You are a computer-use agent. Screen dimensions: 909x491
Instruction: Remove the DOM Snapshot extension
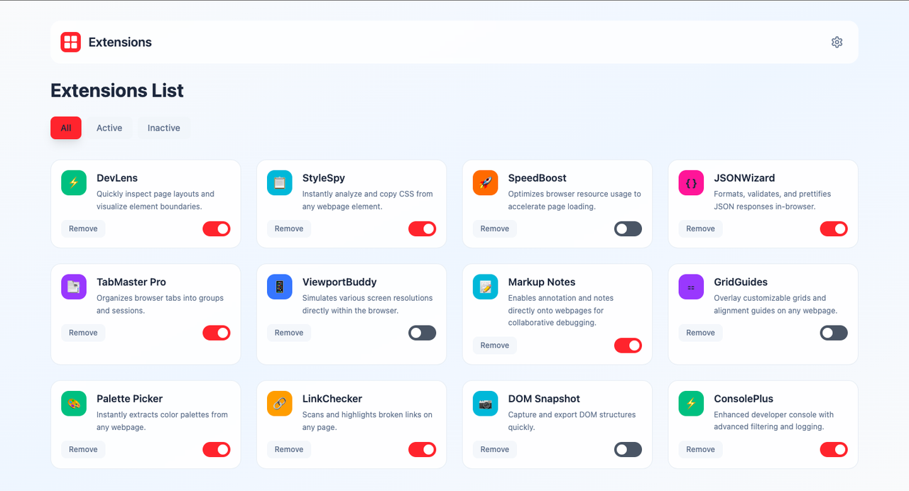495,449
